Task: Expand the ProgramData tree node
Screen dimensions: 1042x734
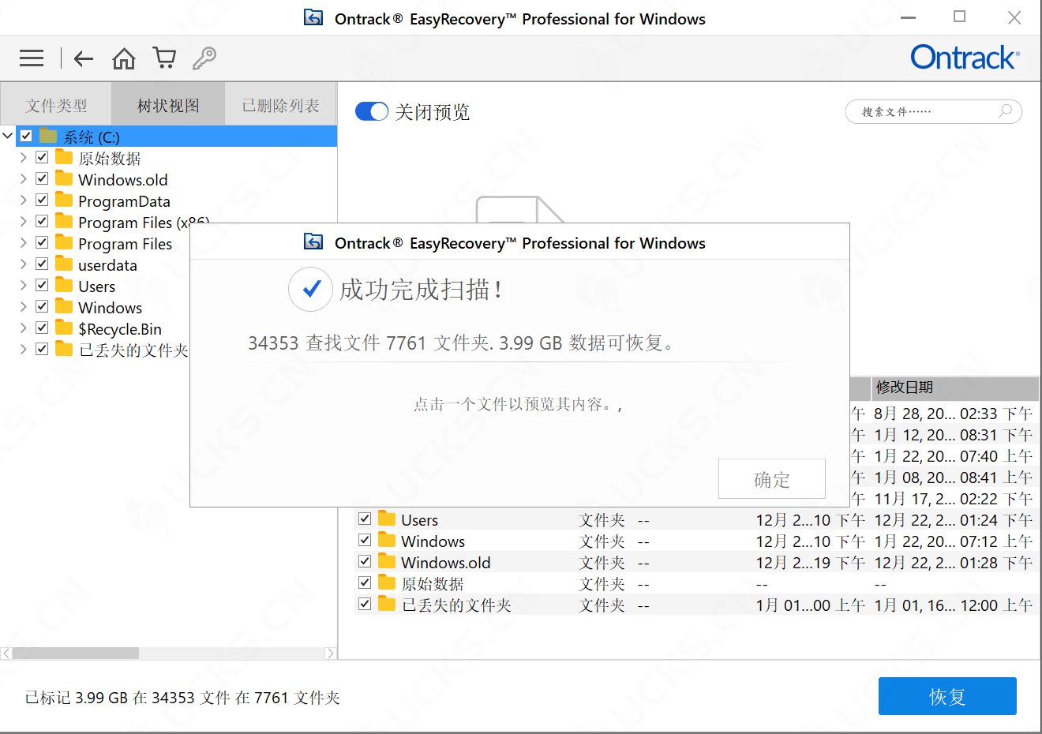Action: click(x=24, y=200)
